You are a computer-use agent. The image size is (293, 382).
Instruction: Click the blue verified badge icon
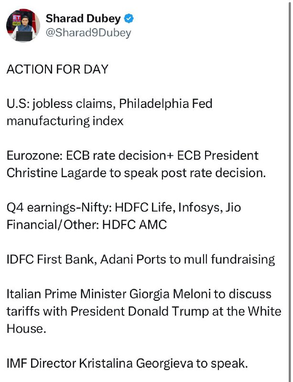tap(129, 19)
